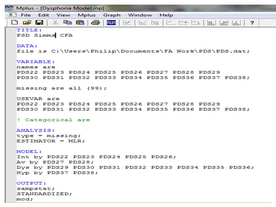Open the Window menu
The width and height of the screenshot is (276, 207).
140,15
